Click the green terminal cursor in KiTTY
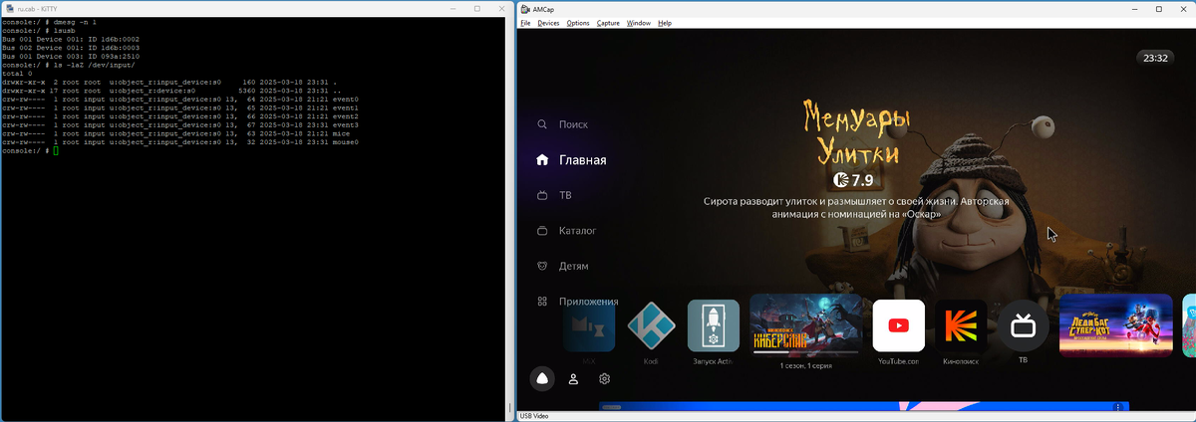This screenshot has height=422, width=1196. 57,151
